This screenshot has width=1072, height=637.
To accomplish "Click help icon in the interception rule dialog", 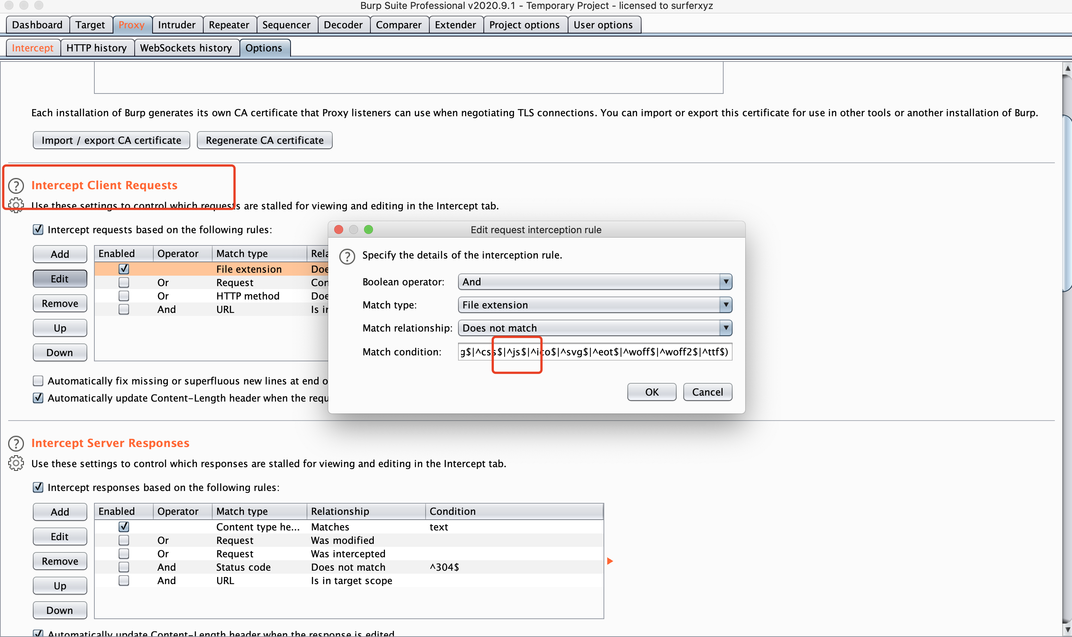I will click(x=347, y=256).
